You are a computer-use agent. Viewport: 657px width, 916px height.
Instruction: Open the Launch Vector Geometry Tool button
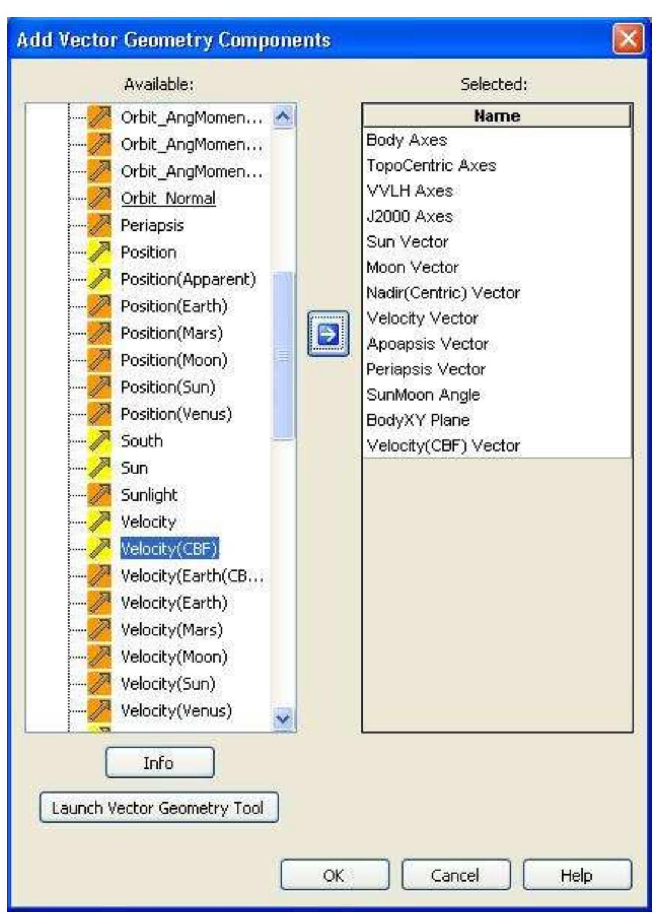coord(159,808)
